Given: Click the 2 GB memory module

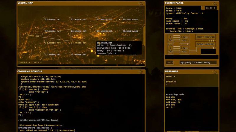Looking at the screenshot, I should 171,50.
